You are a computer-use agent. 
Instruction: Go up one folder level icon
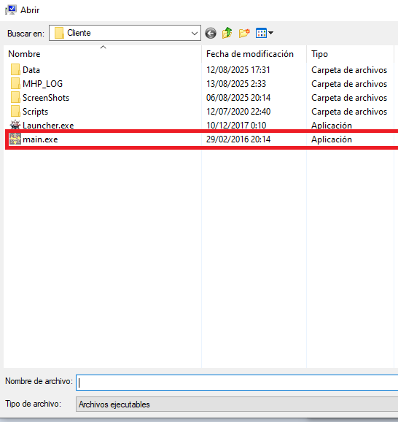click(227, 33)
